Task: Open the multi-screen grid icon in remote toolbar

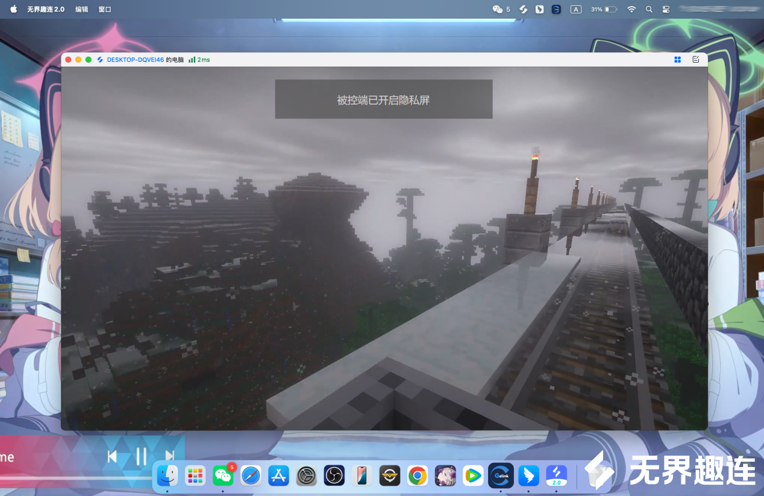Action: (x=677, y=60)
